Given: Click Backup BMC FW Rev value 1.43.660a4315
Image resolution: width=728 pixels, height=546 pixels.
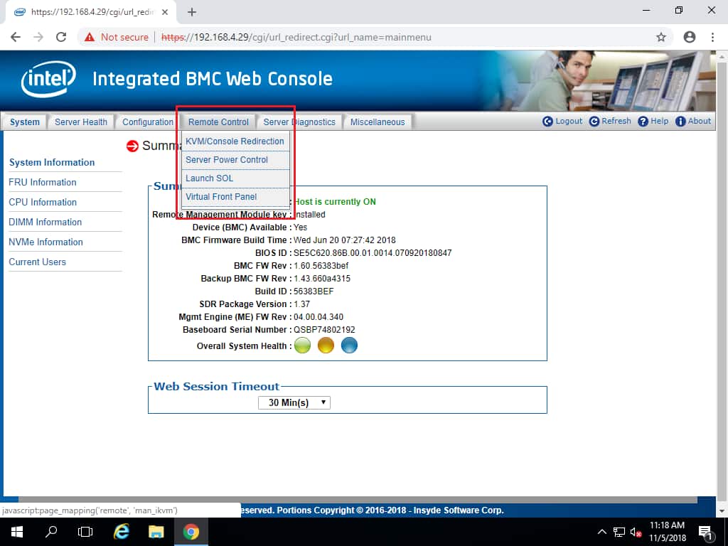Looking at the screenshot, I should pyautogui.click(x=322, y=279).
